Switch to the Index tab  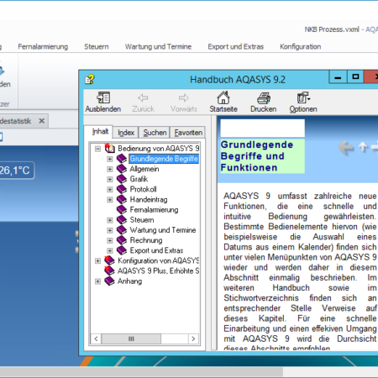[x=126, y=133]
